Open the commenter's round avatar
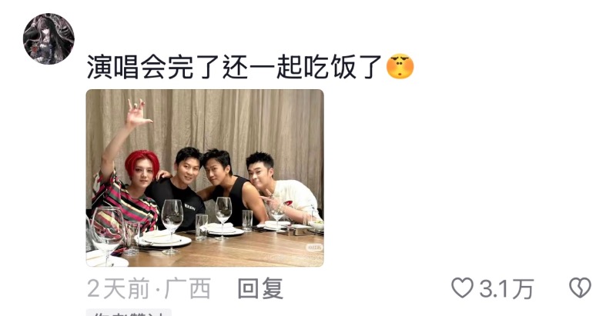The image size is (616, 316). (x=49, y=38)
